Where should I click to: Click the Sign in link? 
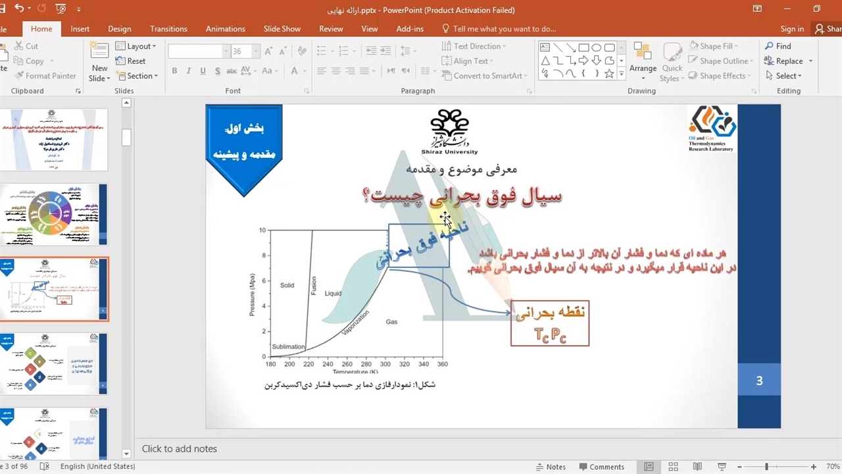791,29
